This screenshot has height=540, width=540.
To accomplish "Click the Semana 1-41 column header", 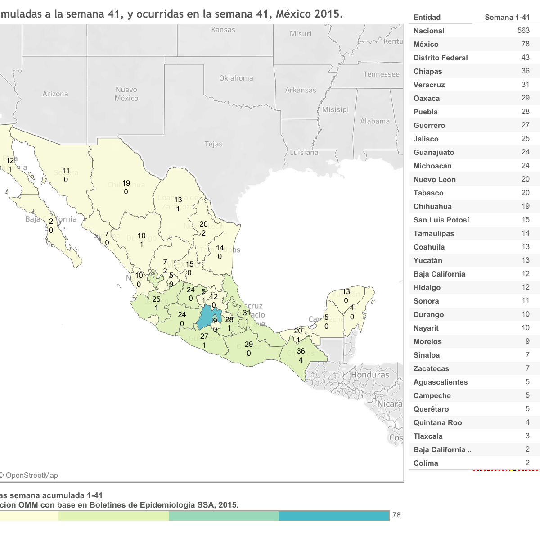I will [507, 18].
